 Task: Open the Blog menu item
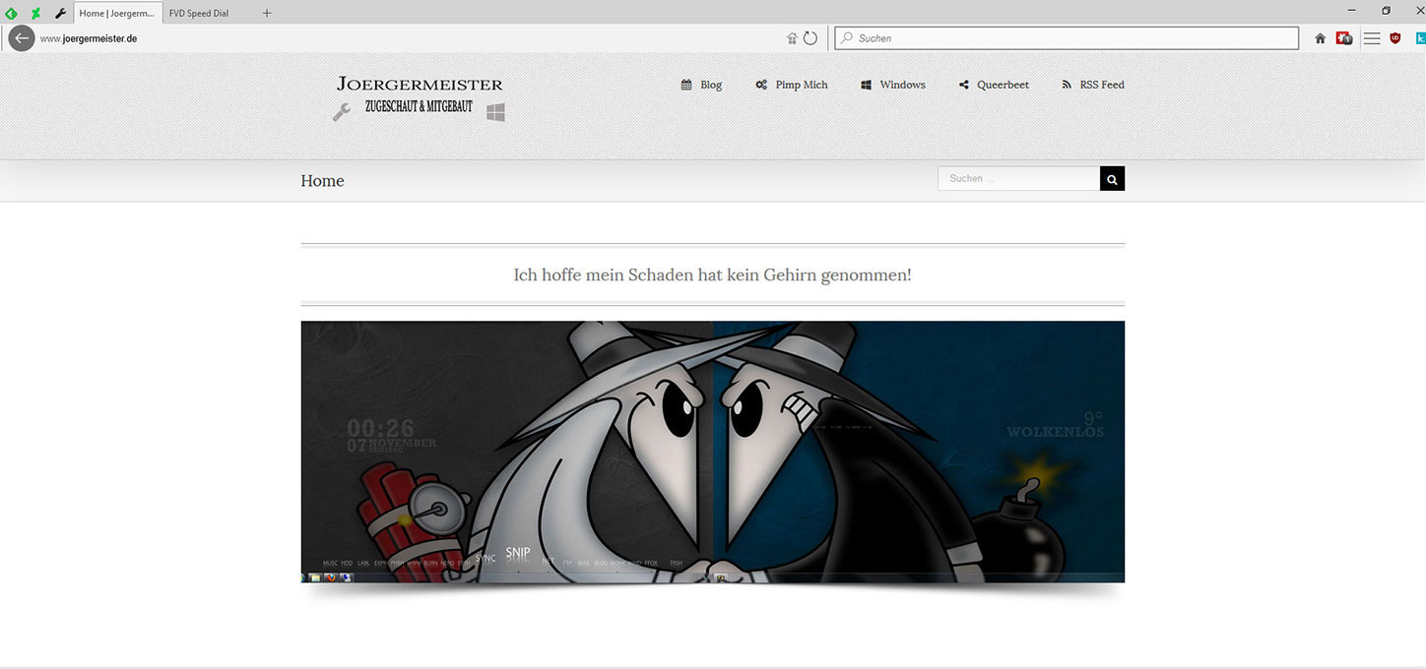(x=701, y=85)
